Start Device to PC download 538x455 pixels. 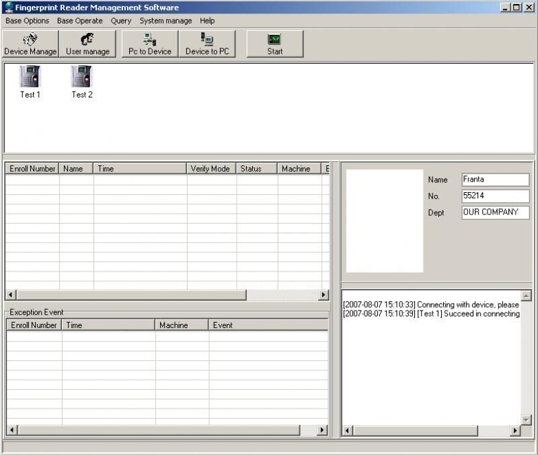pyautogui.click(x=207, y=44)
